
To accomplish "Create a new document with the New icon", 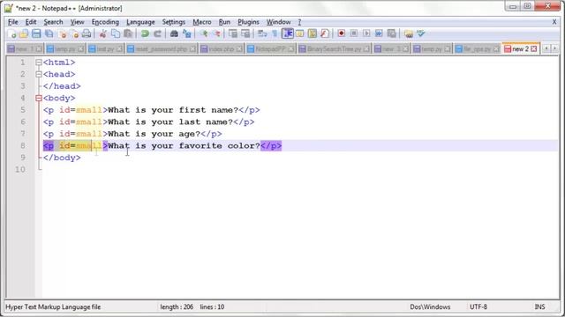I will pyautogui.click(x=11, y=33).
